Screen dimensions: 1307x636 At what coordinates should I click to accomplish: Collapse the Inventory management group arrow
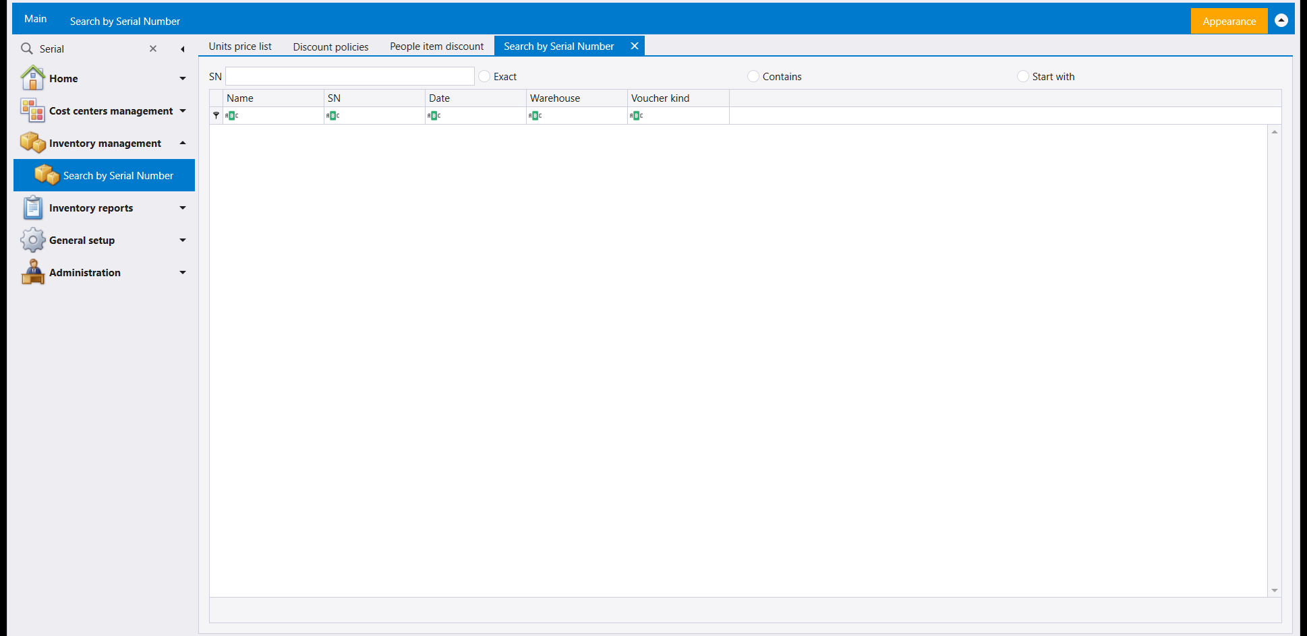(x=183, y=143)
